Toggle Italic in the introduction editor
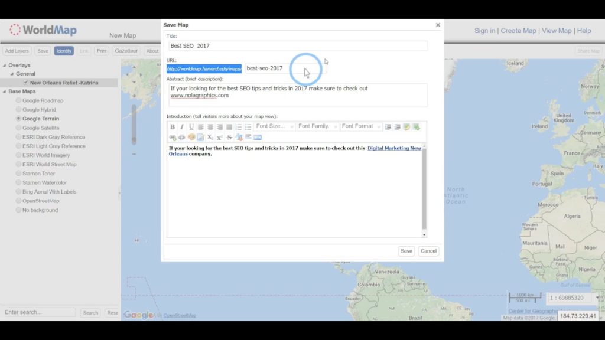The height and width of the screenshot is (340, 605). coord(182,126)
